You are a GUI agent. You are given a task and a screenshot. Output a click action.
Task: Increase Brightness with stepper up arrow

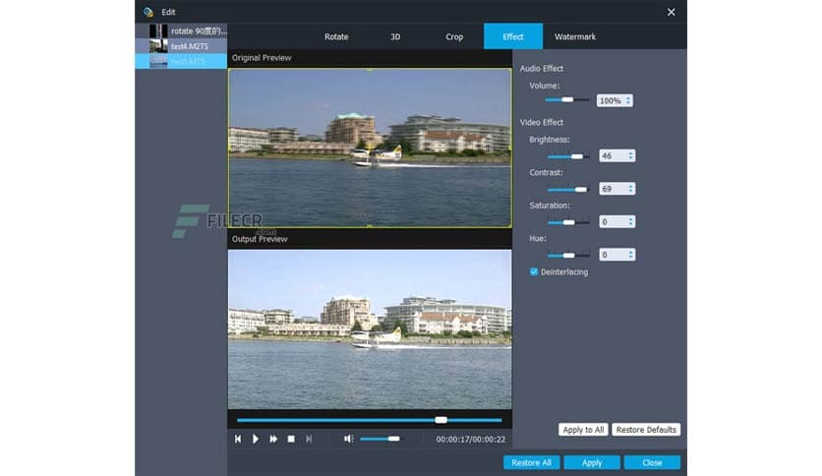coord(630,153)
